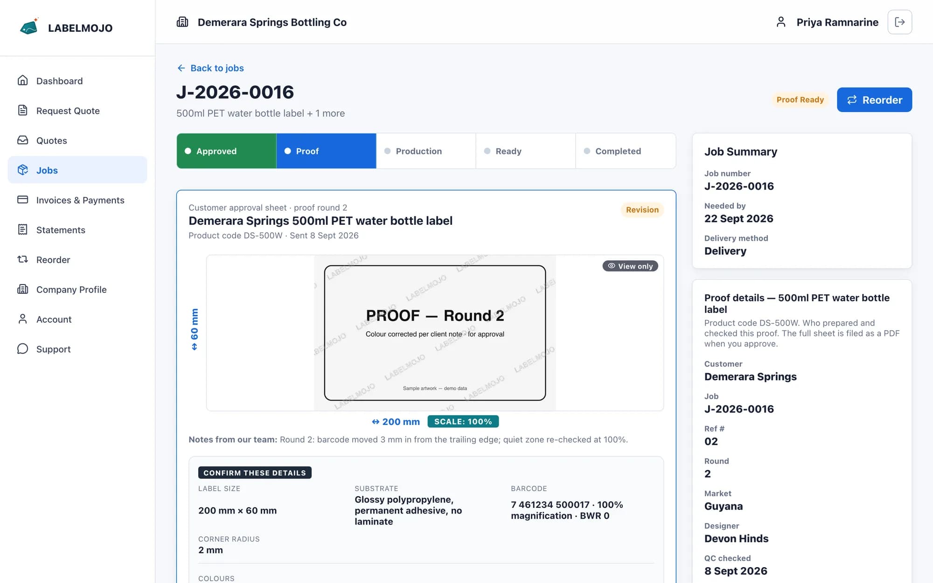Open the Account person icon
This screenshot has width=933, height=583.
(22, 319)
